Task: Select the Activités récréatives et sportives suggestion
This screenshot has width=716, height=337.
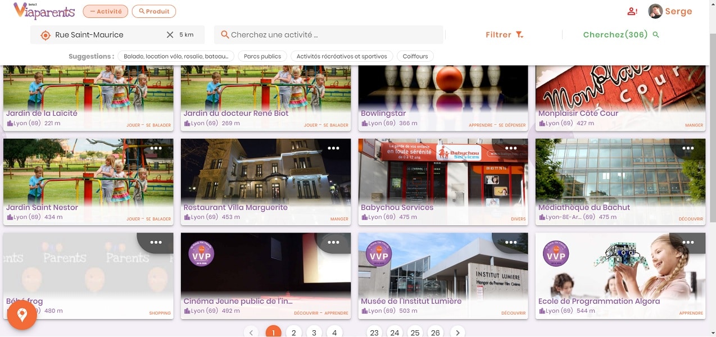Action: (x=342, y=56)
